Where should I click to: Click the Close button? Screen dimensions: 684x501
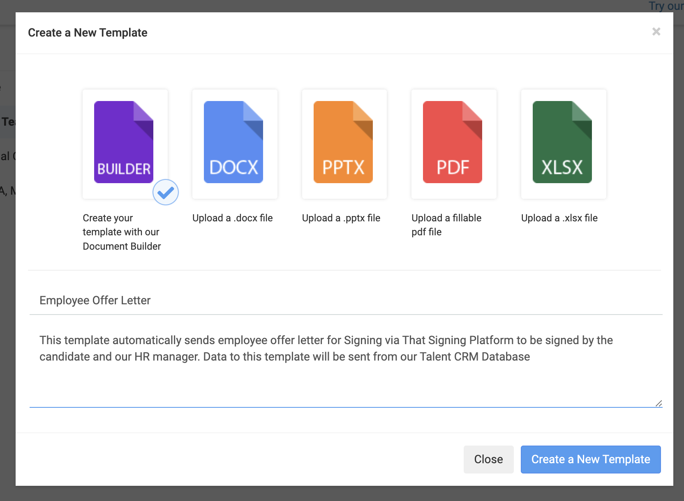tap(488, 459)
